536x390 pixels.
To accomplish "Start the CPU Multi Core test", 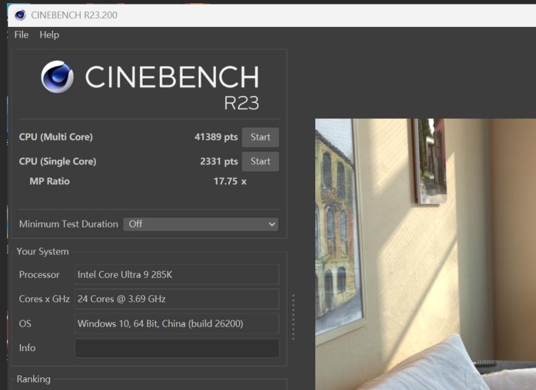I will (x=260, y=137).
